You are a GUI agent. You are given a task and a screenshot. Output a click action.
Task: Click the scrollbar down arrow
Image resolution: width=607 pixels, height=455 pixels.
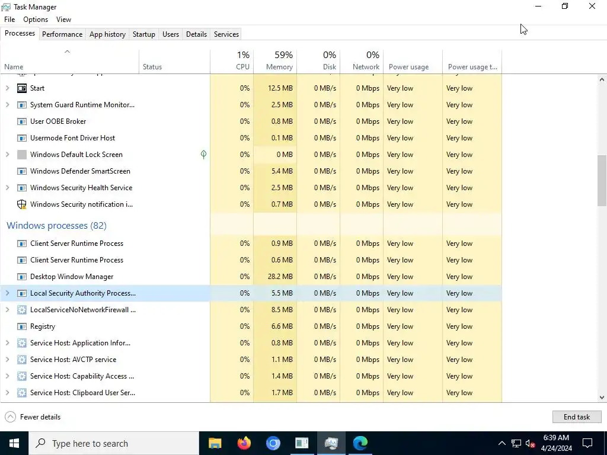[x=602, y=398]
